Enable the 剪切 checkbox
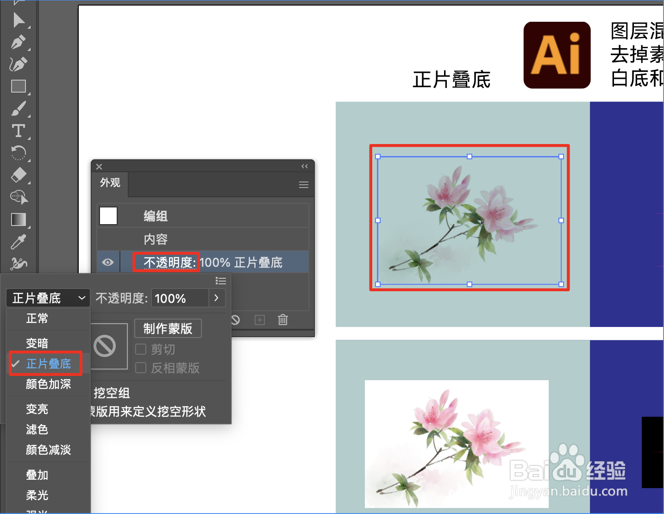This screenshot has height=514, width=664. click(140, 349)
